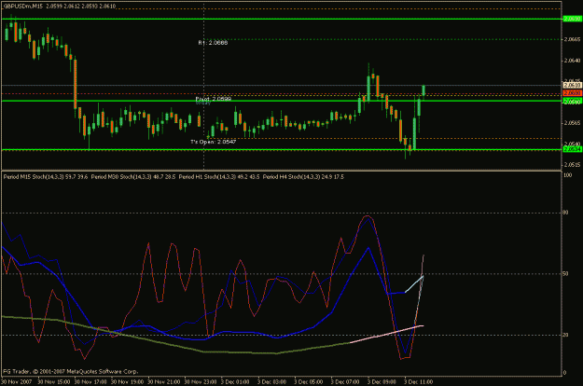Viewport: 583px width, 386px height.
Task: Click the green 2.0690 price tag
Action: [x=572, y=19]
